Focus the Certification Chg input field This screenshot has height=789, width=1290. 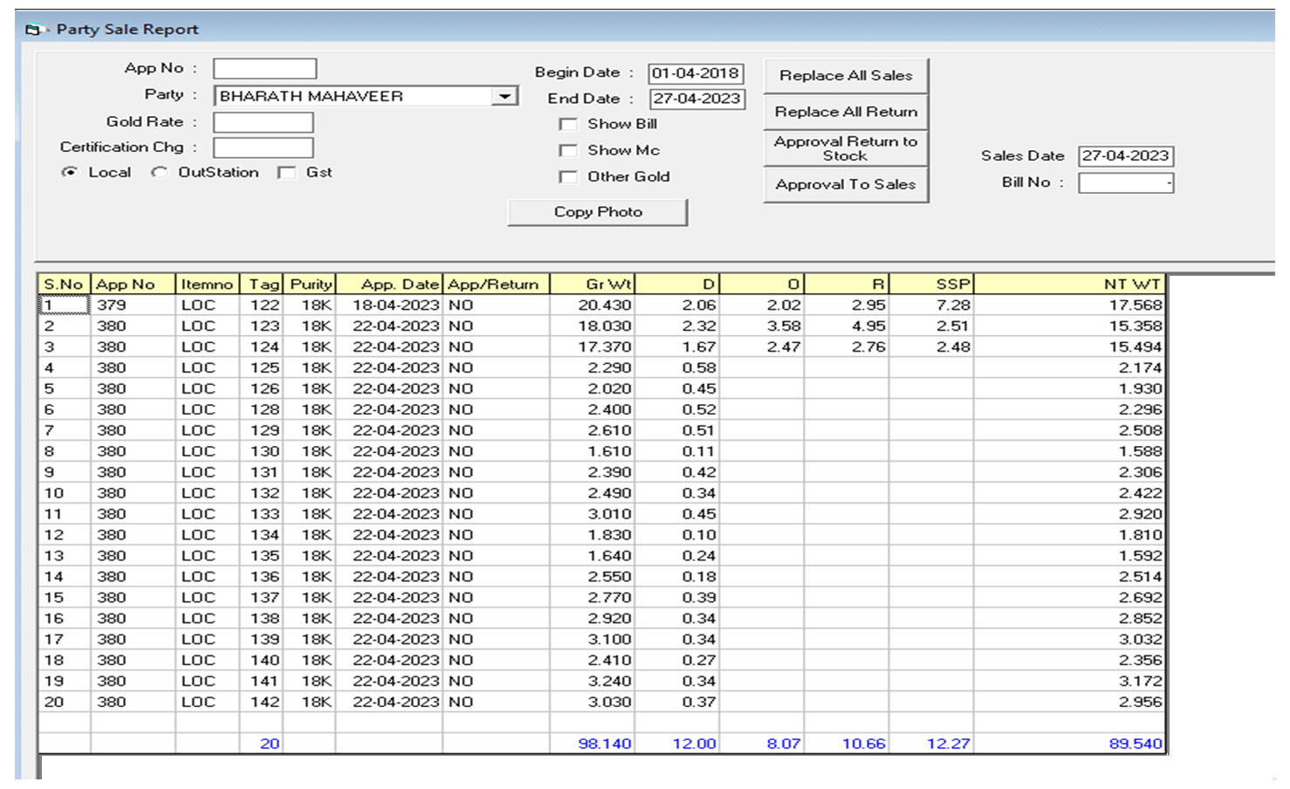pos(264,148)
